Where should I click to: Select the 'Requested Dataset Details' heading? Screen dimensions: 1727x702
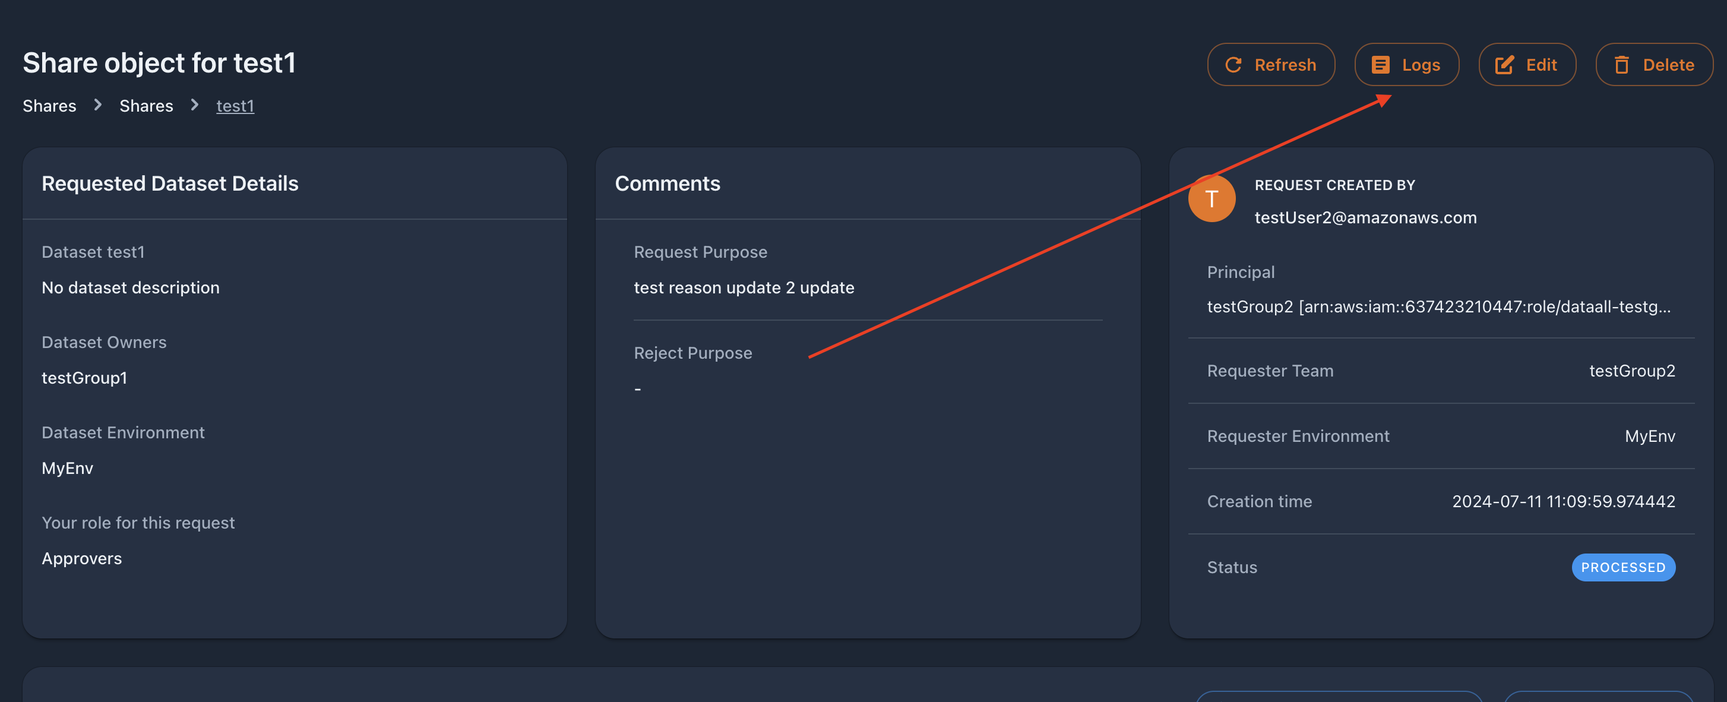pyautogui.click(x=170, y=183)
